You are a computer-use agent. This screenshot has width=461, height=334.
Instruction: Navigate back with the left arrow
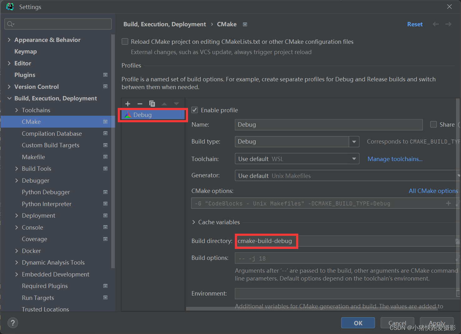pos(436,24)
